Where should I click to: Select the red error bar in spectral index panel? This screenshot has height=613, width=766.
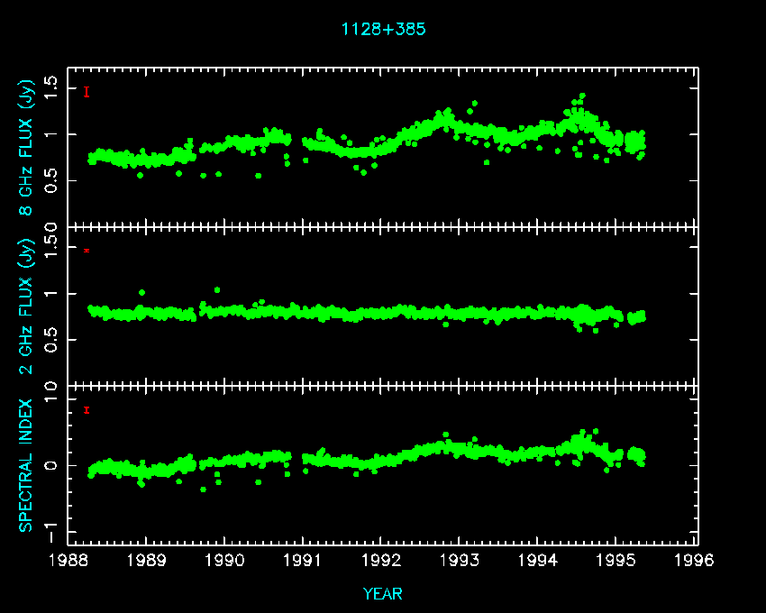point(87,410)
